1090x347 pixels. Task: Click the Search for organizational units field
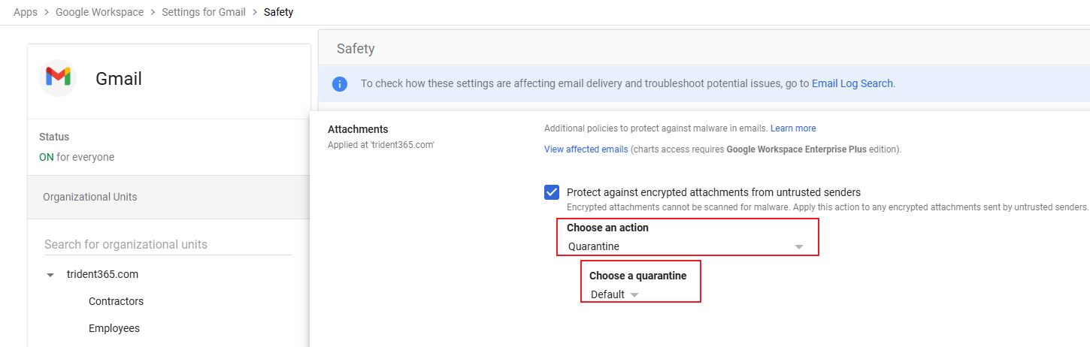tap(167, 244)
